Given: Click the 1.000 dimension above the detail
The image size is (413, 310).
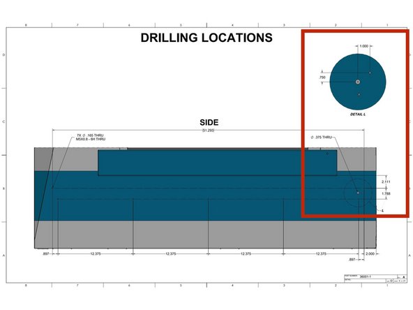Looking at the screenshot, I should pyautogui.click(x=363, y=46).
